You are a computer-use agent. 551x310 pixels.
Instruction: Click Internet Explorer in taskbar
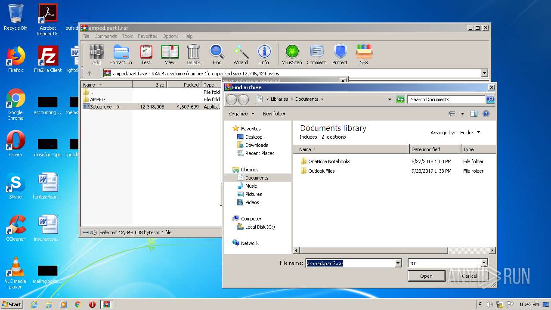(34, 304)
